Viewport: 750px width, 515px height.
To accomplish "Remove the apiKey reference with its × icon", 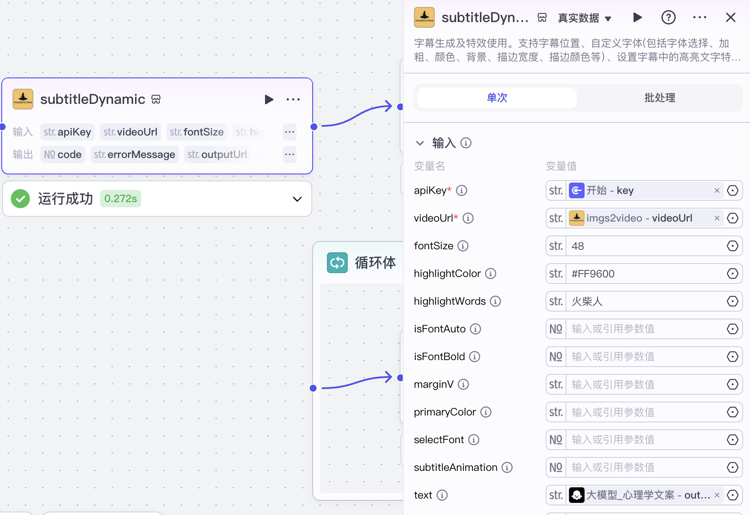I will pos(717,190).
